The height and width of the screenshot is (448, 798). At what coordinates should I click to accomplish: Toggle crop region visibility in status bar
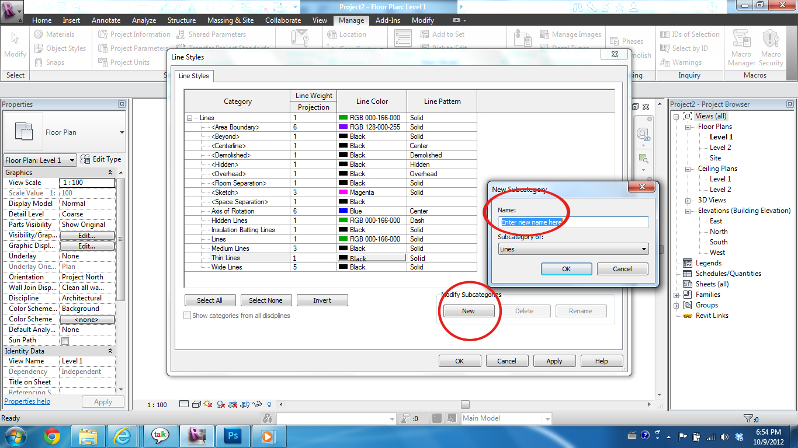point(245,404)
